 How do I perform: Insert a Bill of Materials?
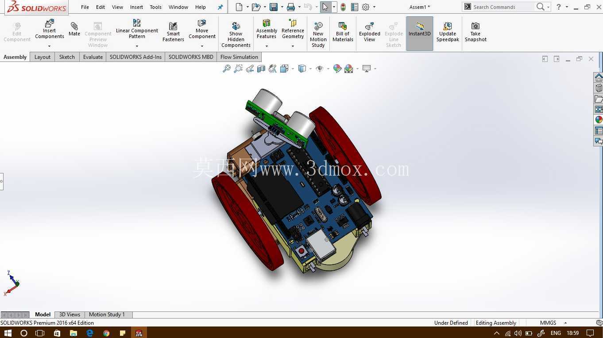(x=343, y=32)
